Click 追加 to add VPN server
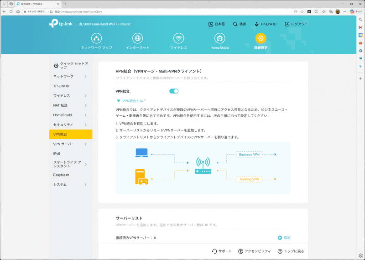The height and width of the screenshot is (260, 365). point(284,238)
